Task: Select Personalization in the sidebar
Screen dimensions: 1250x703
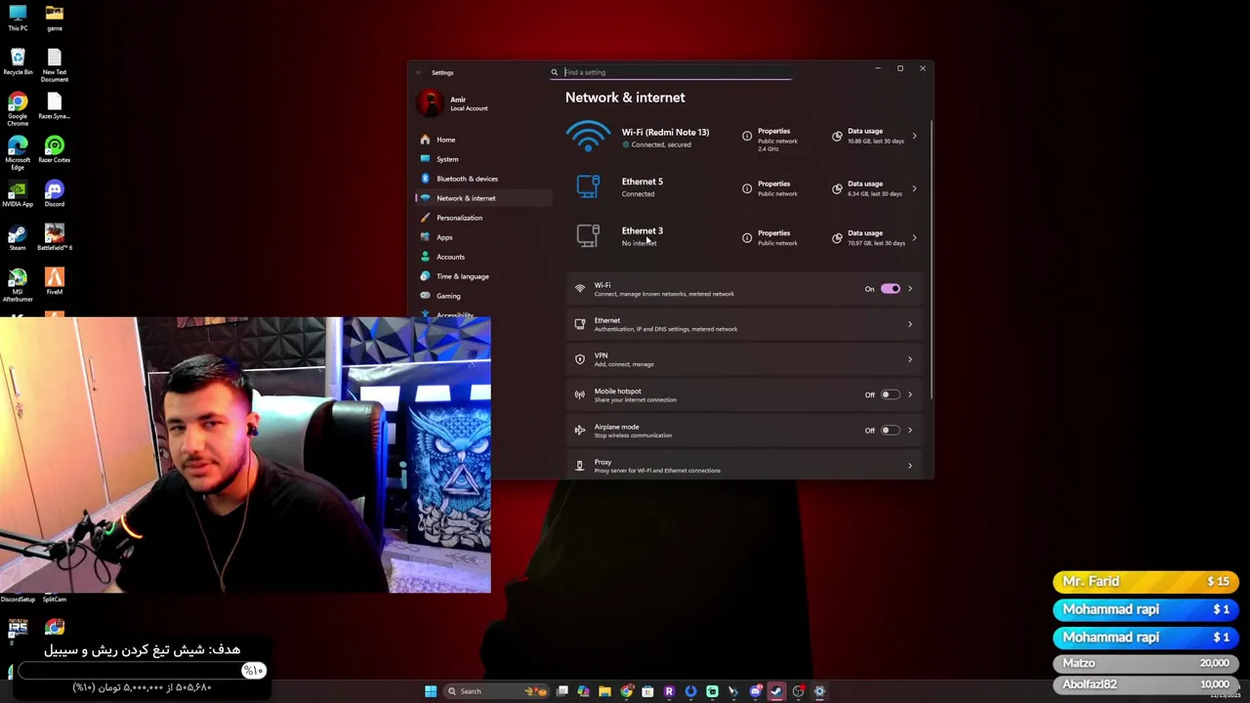Action: (x=484, y=218)
